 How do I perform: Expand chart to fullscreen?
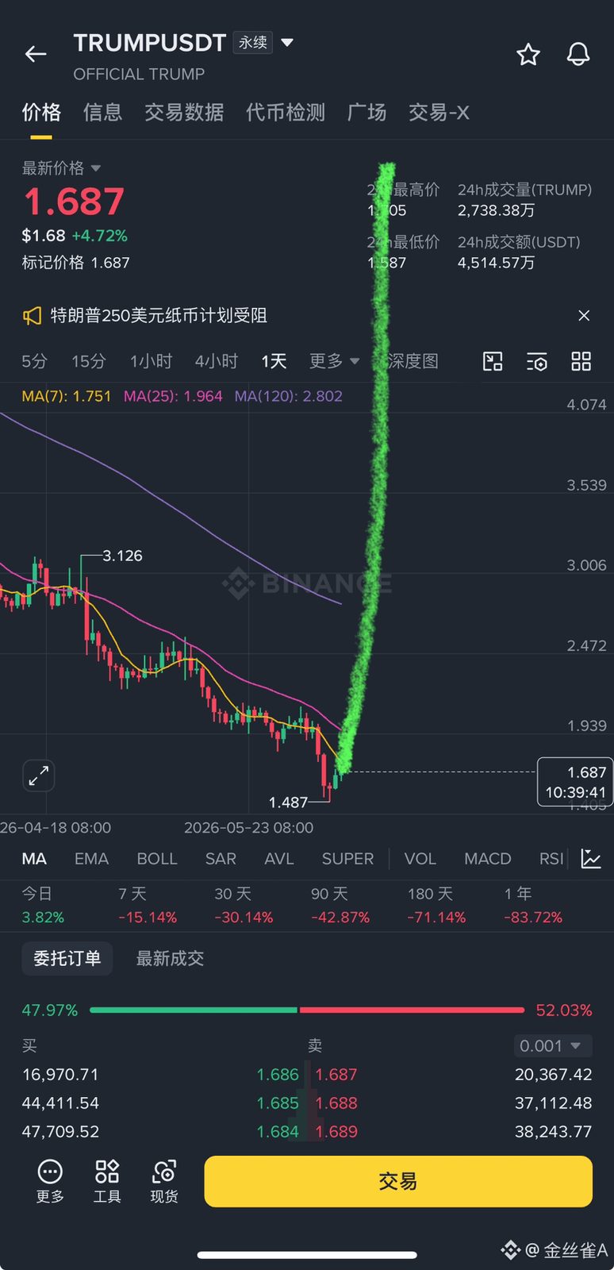click(38, 775)
